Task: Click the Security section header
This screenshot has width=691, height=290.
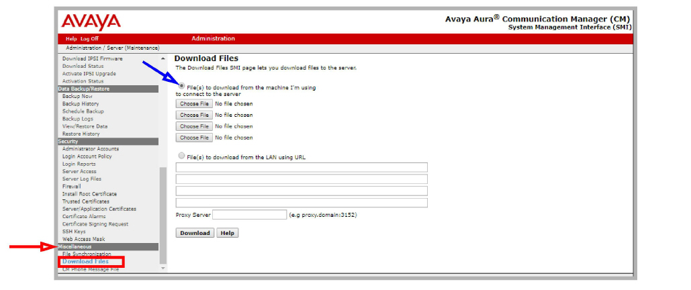Action: [108, 142]
